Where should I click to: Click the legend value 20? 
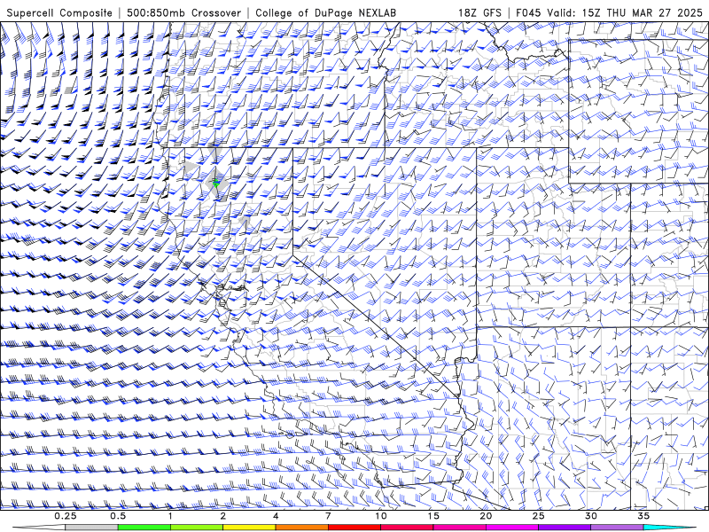(486, 516)
